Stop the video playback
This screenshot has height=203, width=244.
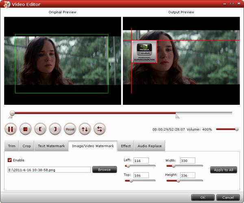click(x=25, y=129)
